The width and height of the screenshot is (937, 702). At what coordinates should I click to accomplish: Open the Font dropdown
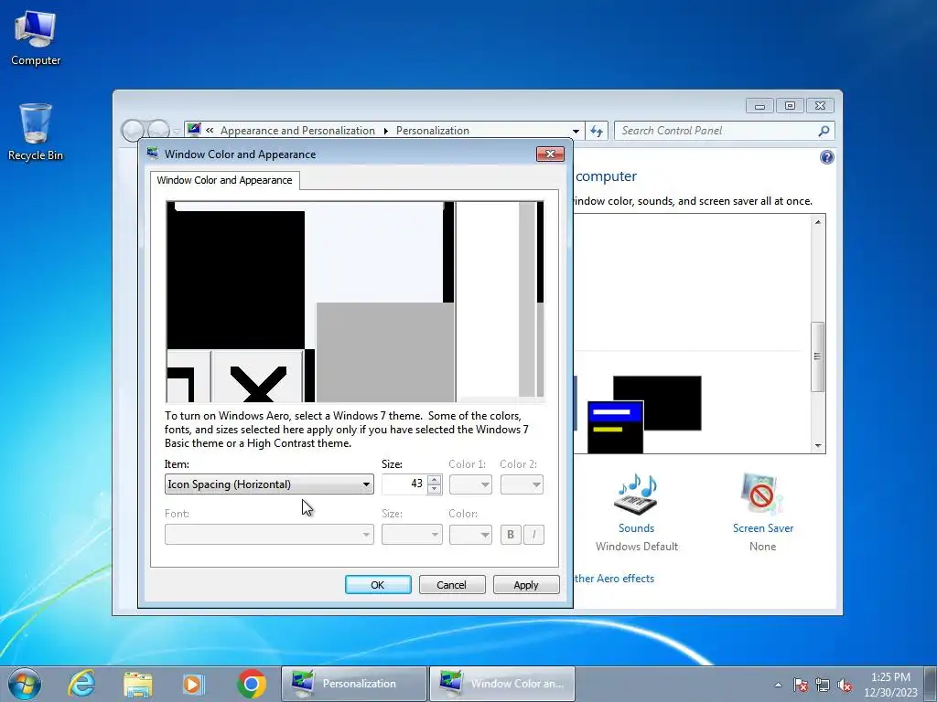click(x=269, y=534)
